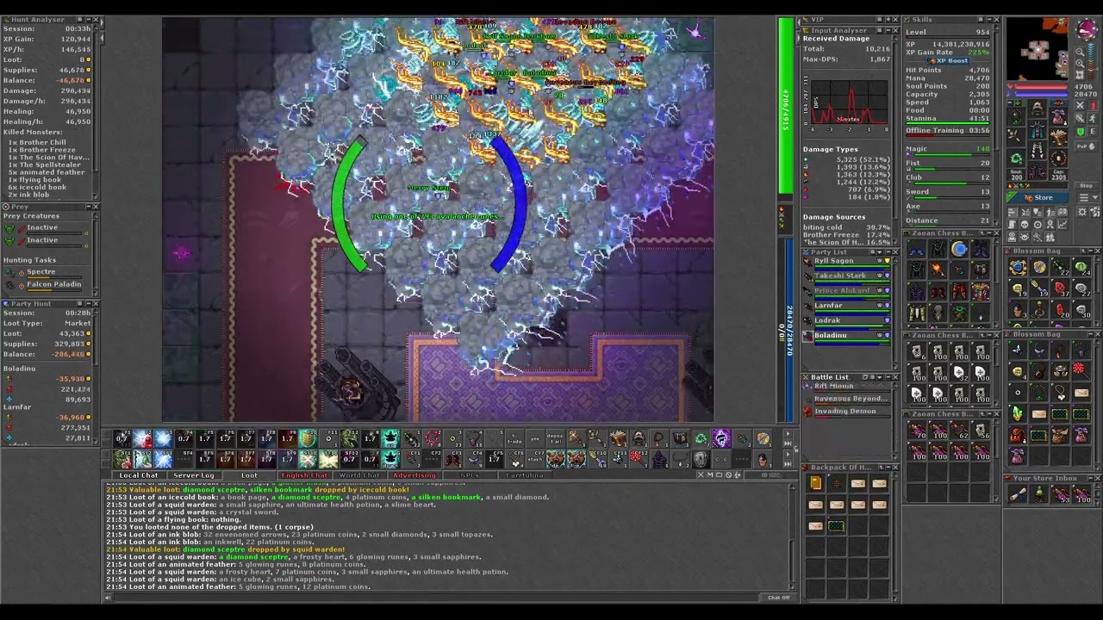
Task: Center the minimap view
Action: click(x=1080, y=75)
